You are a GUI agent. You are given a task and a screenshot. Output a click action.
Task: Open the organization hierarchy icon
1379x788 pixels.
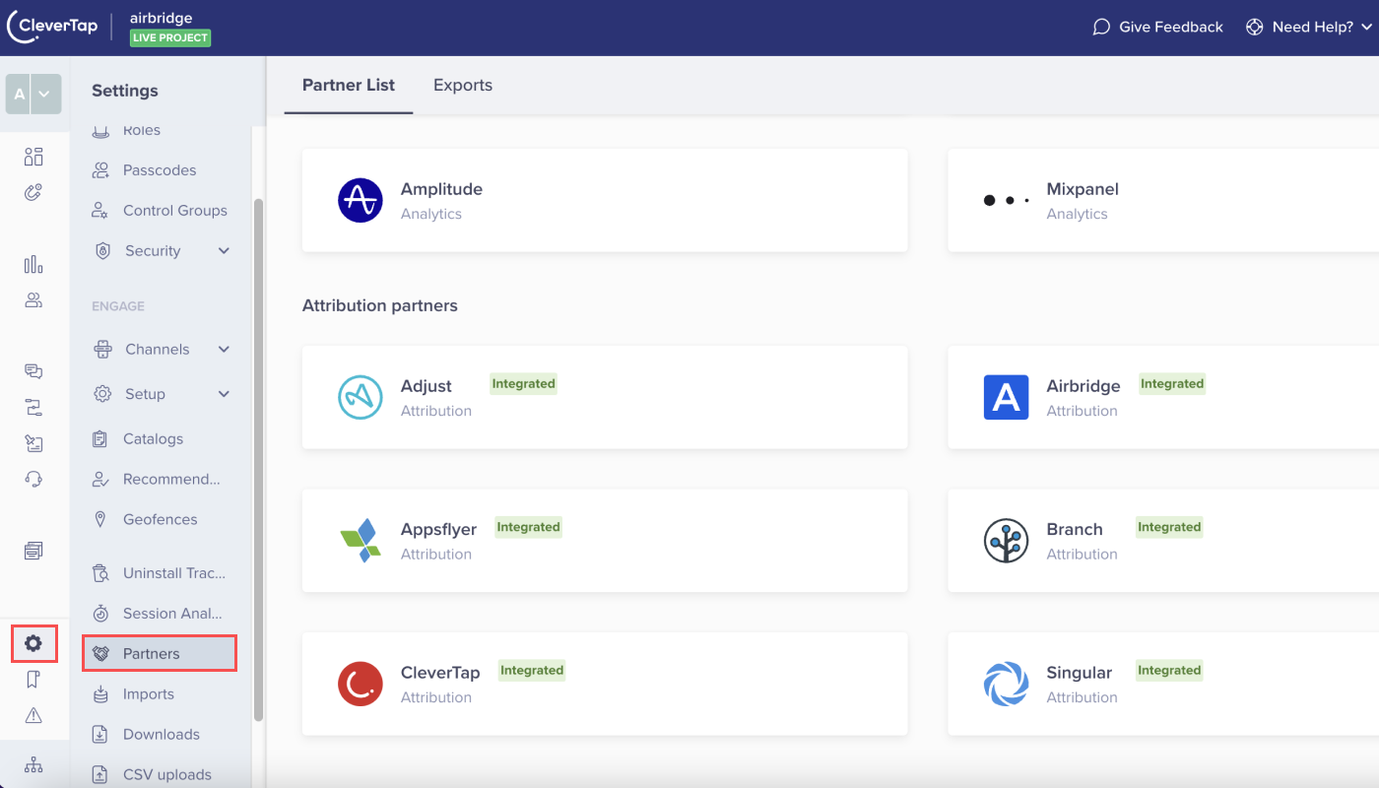pyautogui.click(x=33, y=764)
